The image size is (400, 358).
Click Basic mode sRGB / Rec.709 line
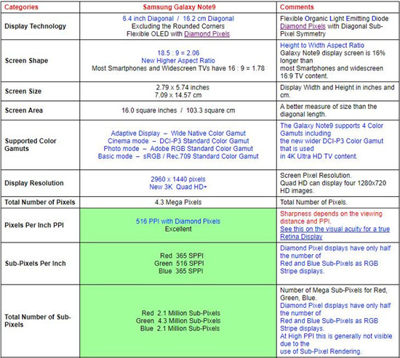(178, 156)
